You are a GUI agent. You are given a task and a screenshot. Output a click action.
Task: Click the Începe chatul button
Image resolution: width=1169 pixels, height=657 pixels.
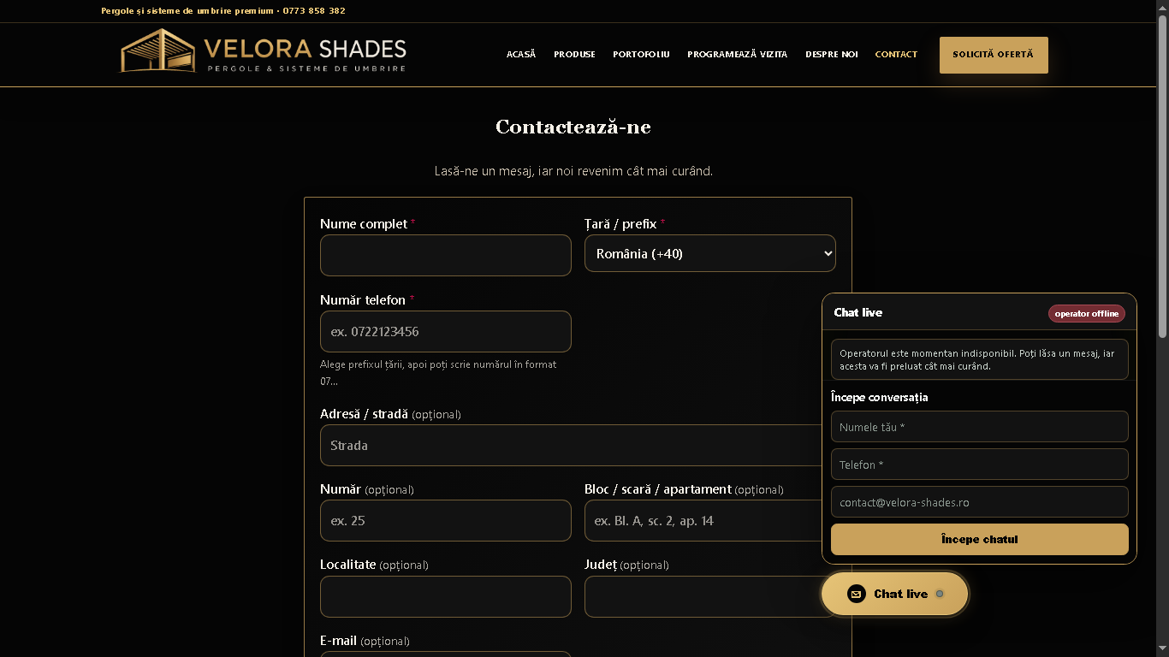click(x=980, y=540)
